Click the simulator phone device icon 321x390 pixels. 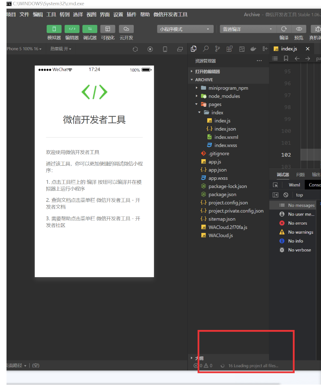[165, 49]
